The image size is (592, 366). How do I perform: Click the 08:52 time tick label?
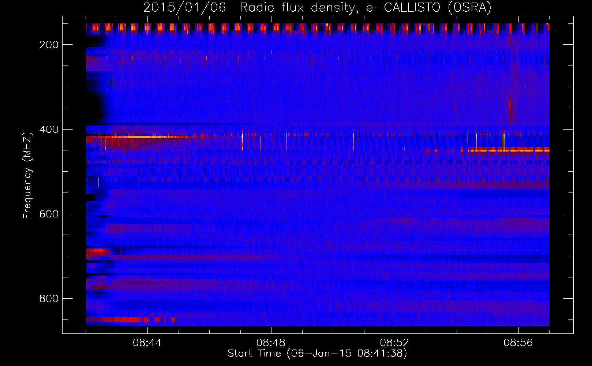click(395, 343)
